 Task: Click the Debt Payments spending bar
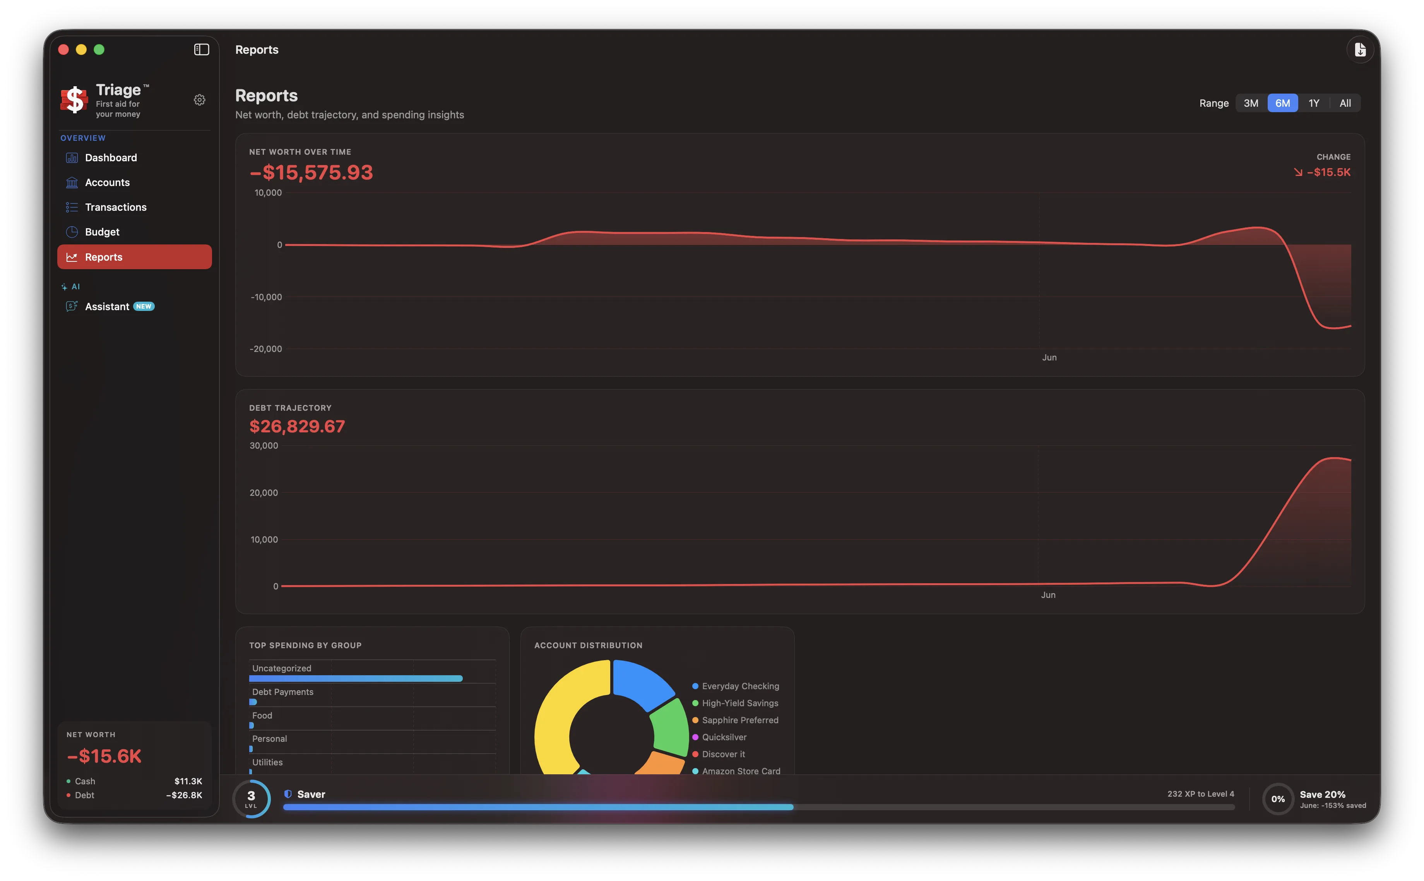click(253, 702)
